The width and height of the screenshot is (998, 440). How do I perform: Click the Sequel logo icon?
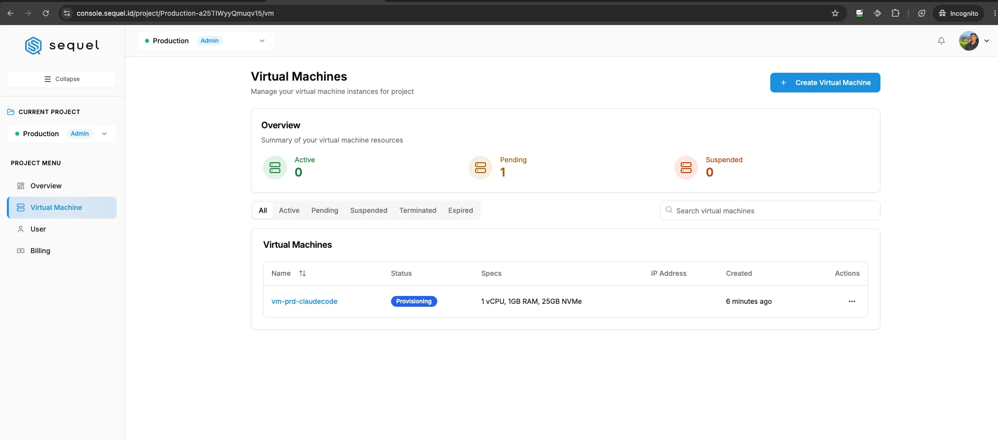click(x=33, y=46)
